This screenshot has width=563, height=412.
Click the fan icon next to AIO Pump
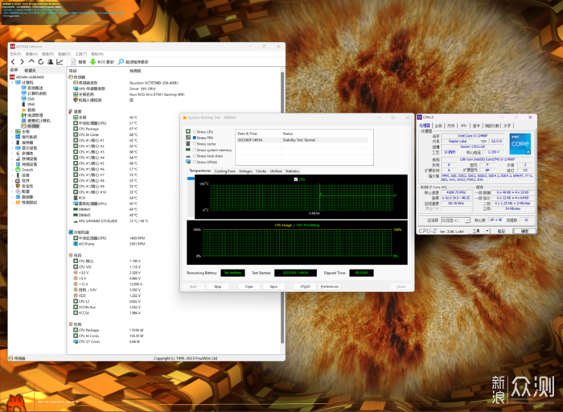coord(76,244)
